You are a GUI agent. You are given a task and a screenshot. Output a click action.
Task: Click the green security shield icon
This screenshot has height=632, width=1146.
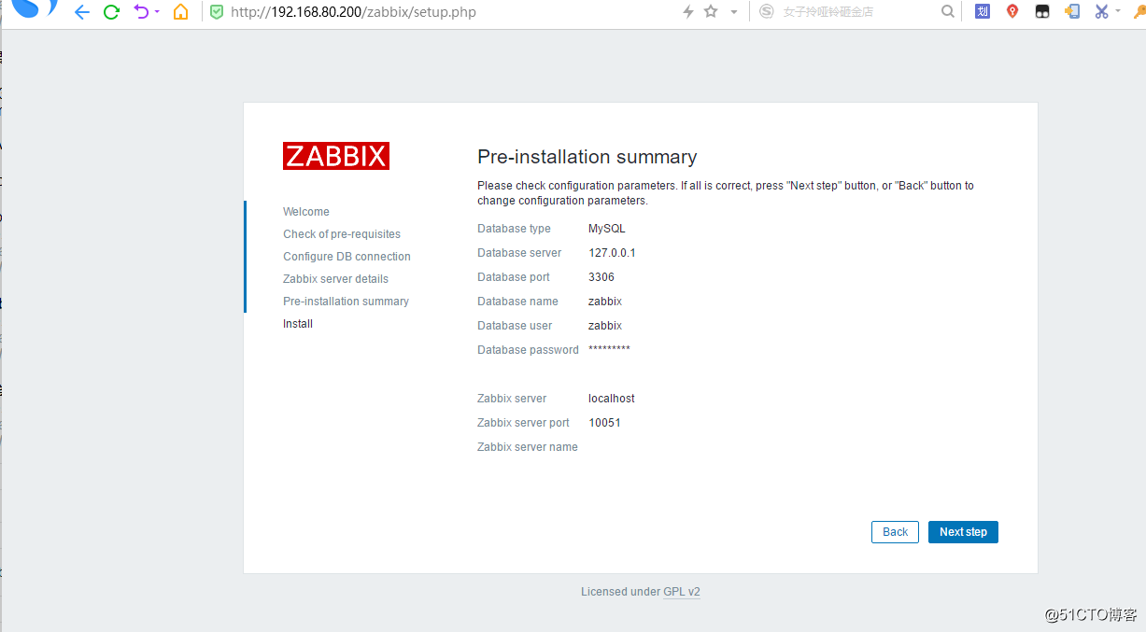point(217,12)
